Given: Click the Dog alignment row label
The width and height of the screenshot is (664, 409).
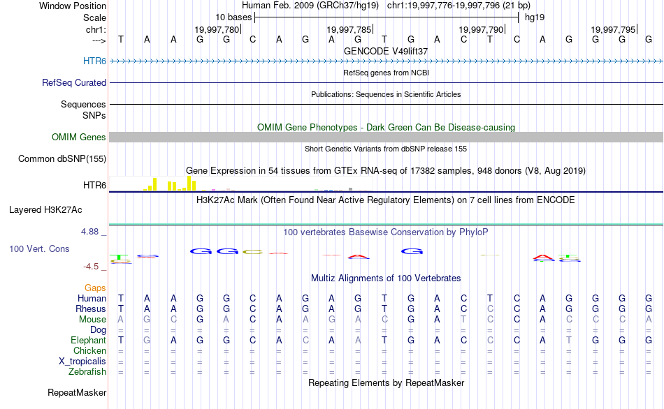Looking at the screenshot, I should pyautogui.click(x=98, y=330).
